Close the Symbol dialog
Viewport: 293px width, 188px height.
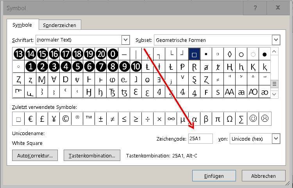click(278, 8)
